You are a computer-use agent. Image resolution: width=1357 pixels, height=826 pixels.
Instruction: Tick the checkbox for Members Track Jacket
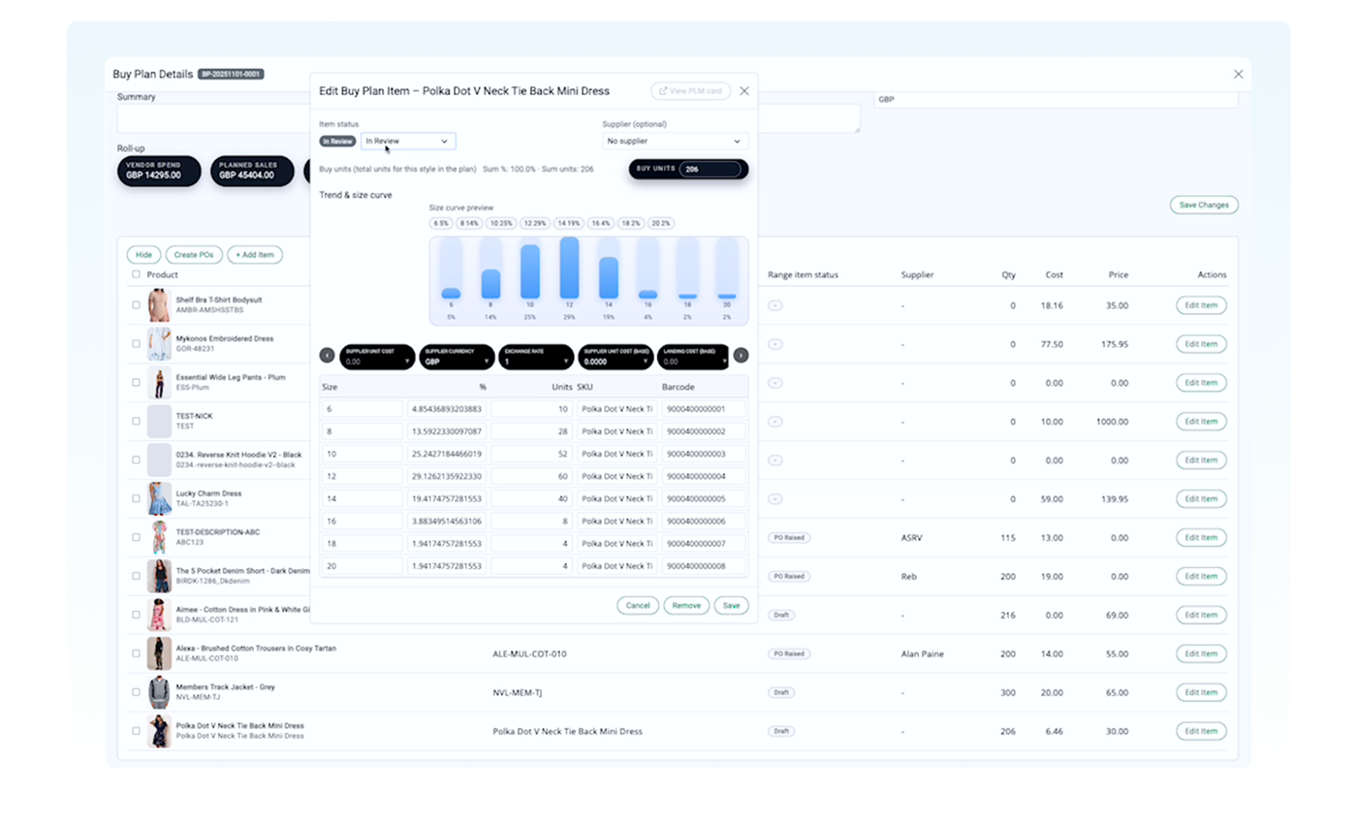click(136, 692)
